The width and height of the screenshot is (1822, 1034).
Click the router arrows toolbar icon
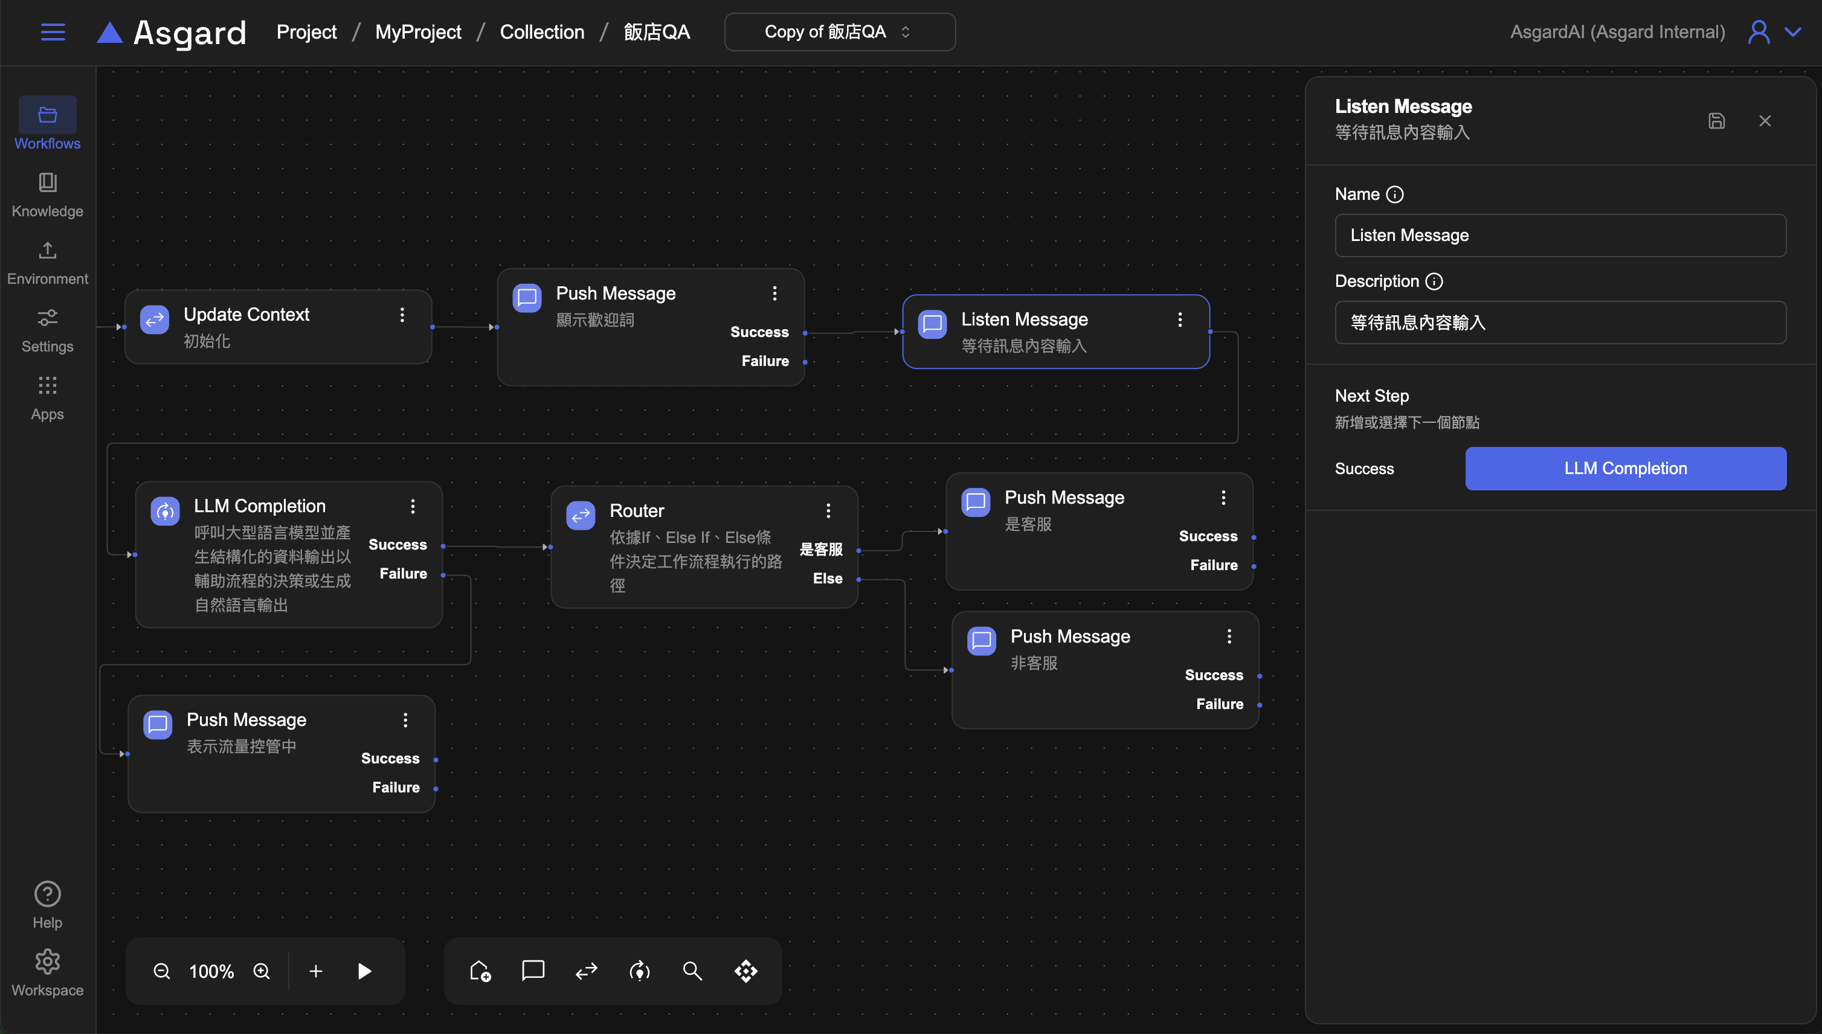(586, 971)
